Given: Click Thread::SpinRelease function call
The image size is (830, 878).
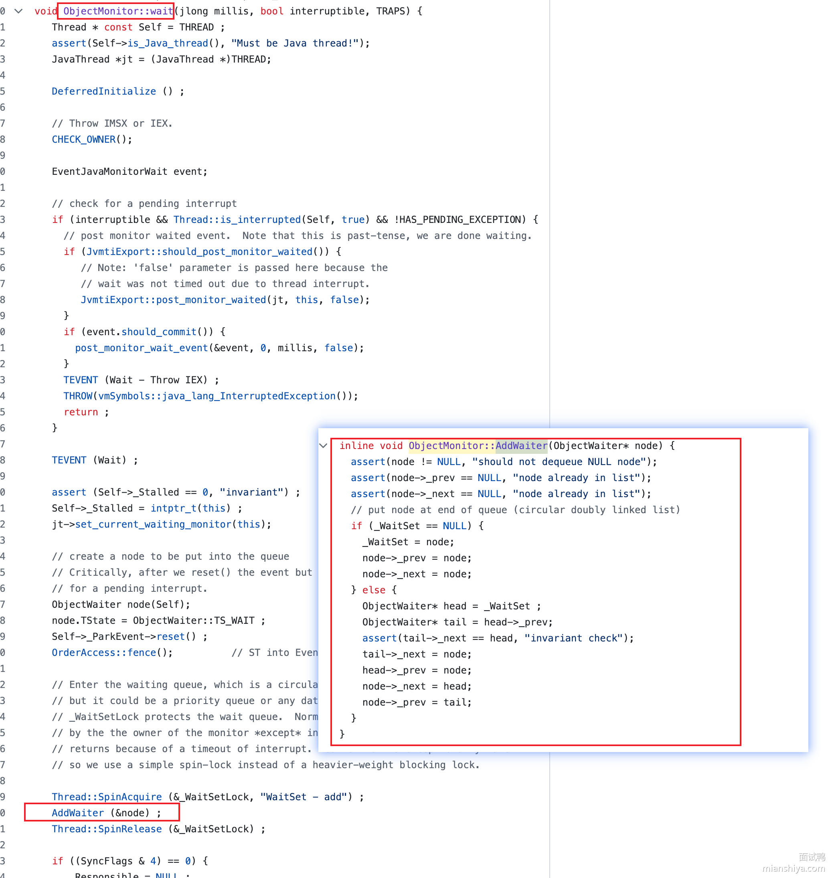Looking at the screenshot, I should (x=107, y=829).
